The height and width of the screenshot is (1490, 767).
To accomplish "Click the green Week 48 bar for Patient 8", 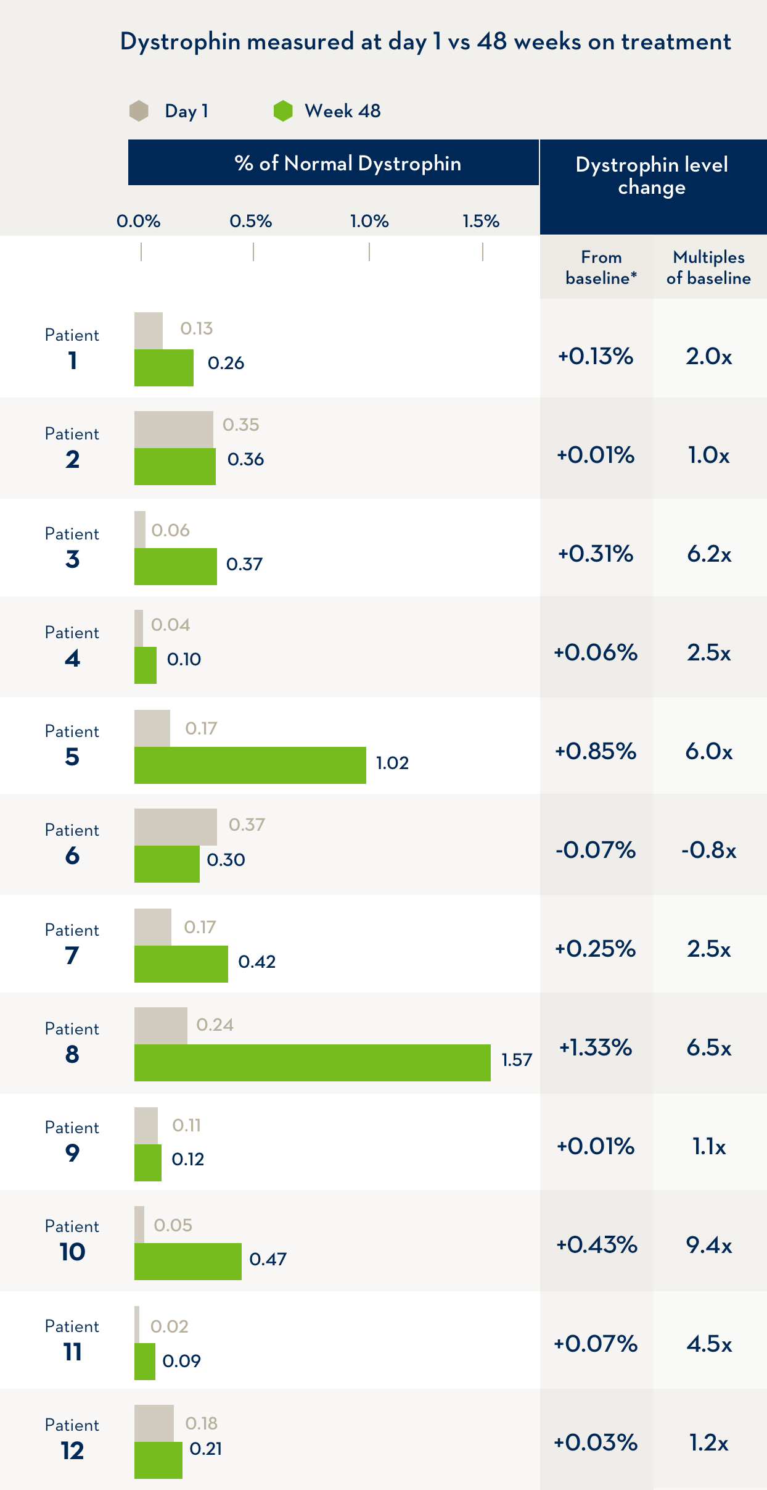I will [312, 1062].
